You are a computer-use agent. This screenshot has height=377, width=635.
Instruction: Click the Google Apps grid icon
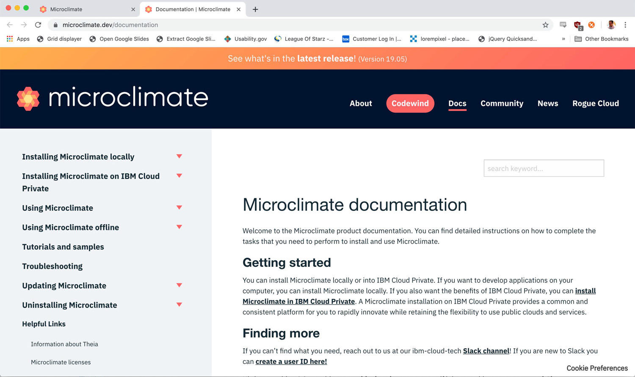coord(9,39)
